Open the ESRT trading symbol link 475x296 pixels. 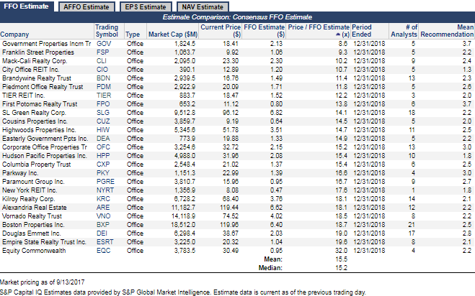click(105, 242)
